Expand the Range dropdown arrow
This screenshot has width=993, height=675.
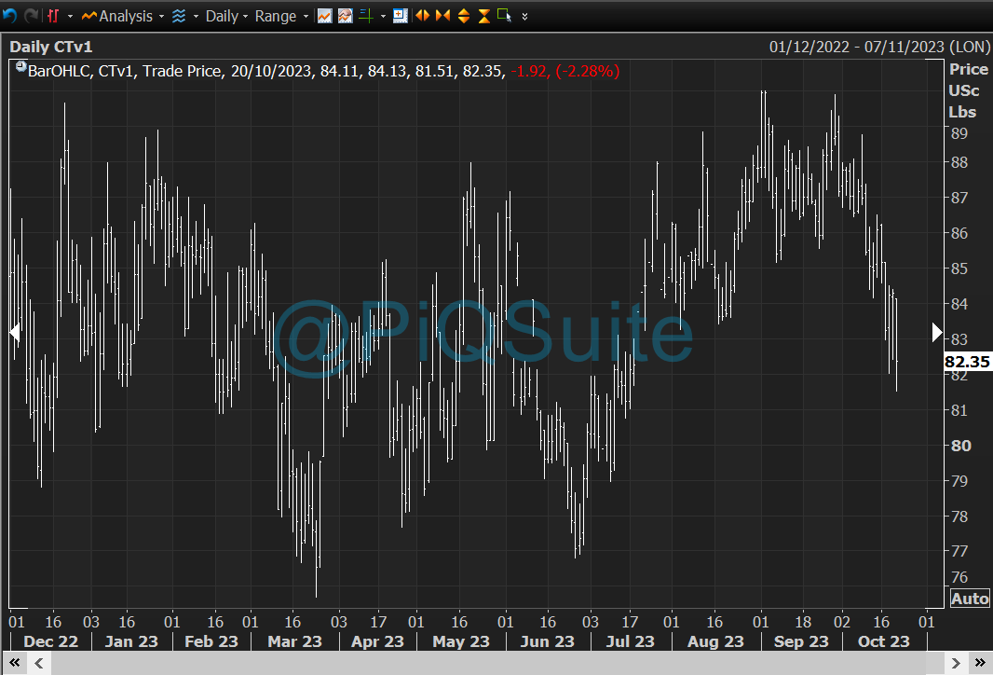coord(306,17)
